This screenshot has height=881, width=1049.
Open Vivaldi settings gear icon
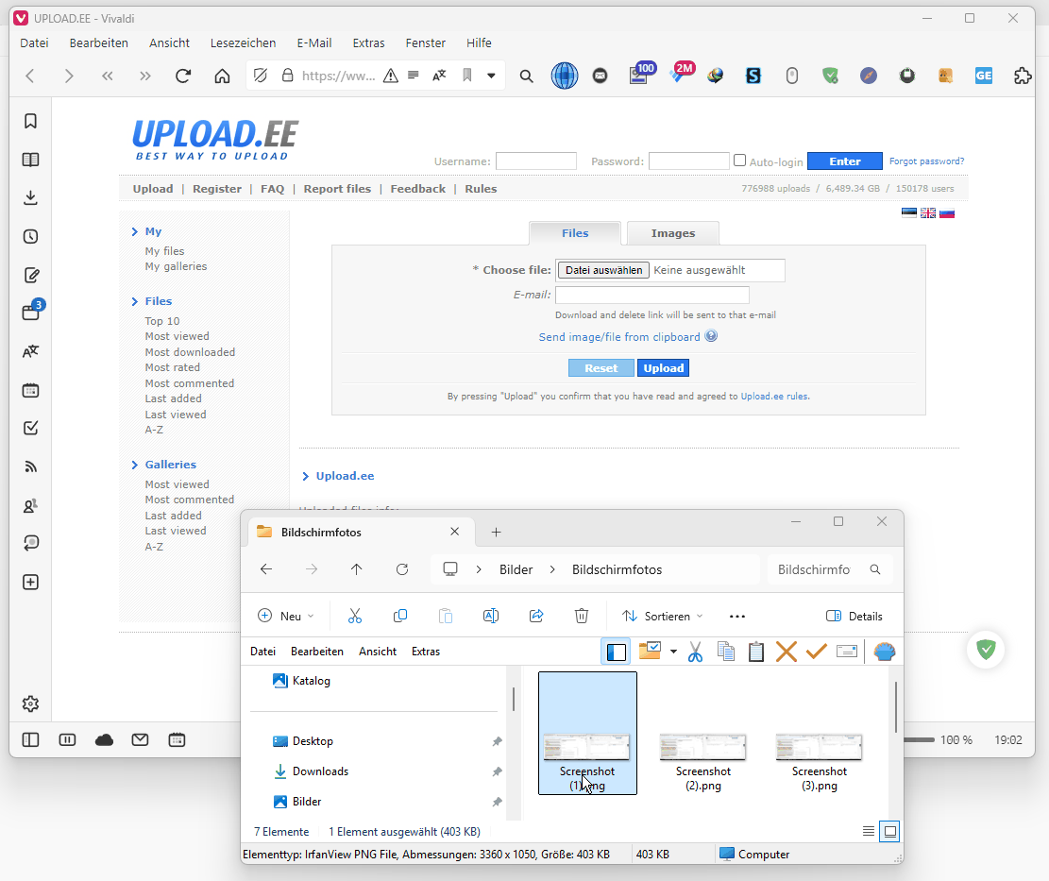(30, 703)
